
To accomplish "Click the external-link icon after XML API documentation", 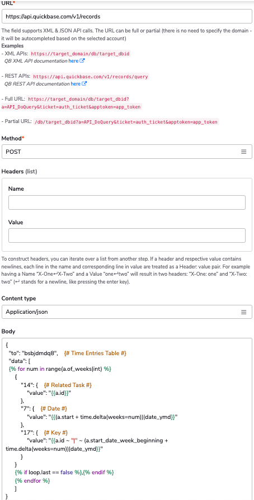I will (x=82, y=60).
